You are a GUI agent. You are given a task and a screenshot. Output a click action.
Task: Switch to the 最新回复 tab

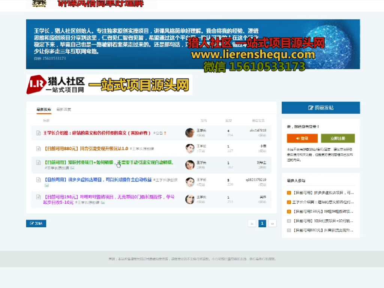[64, 109]
